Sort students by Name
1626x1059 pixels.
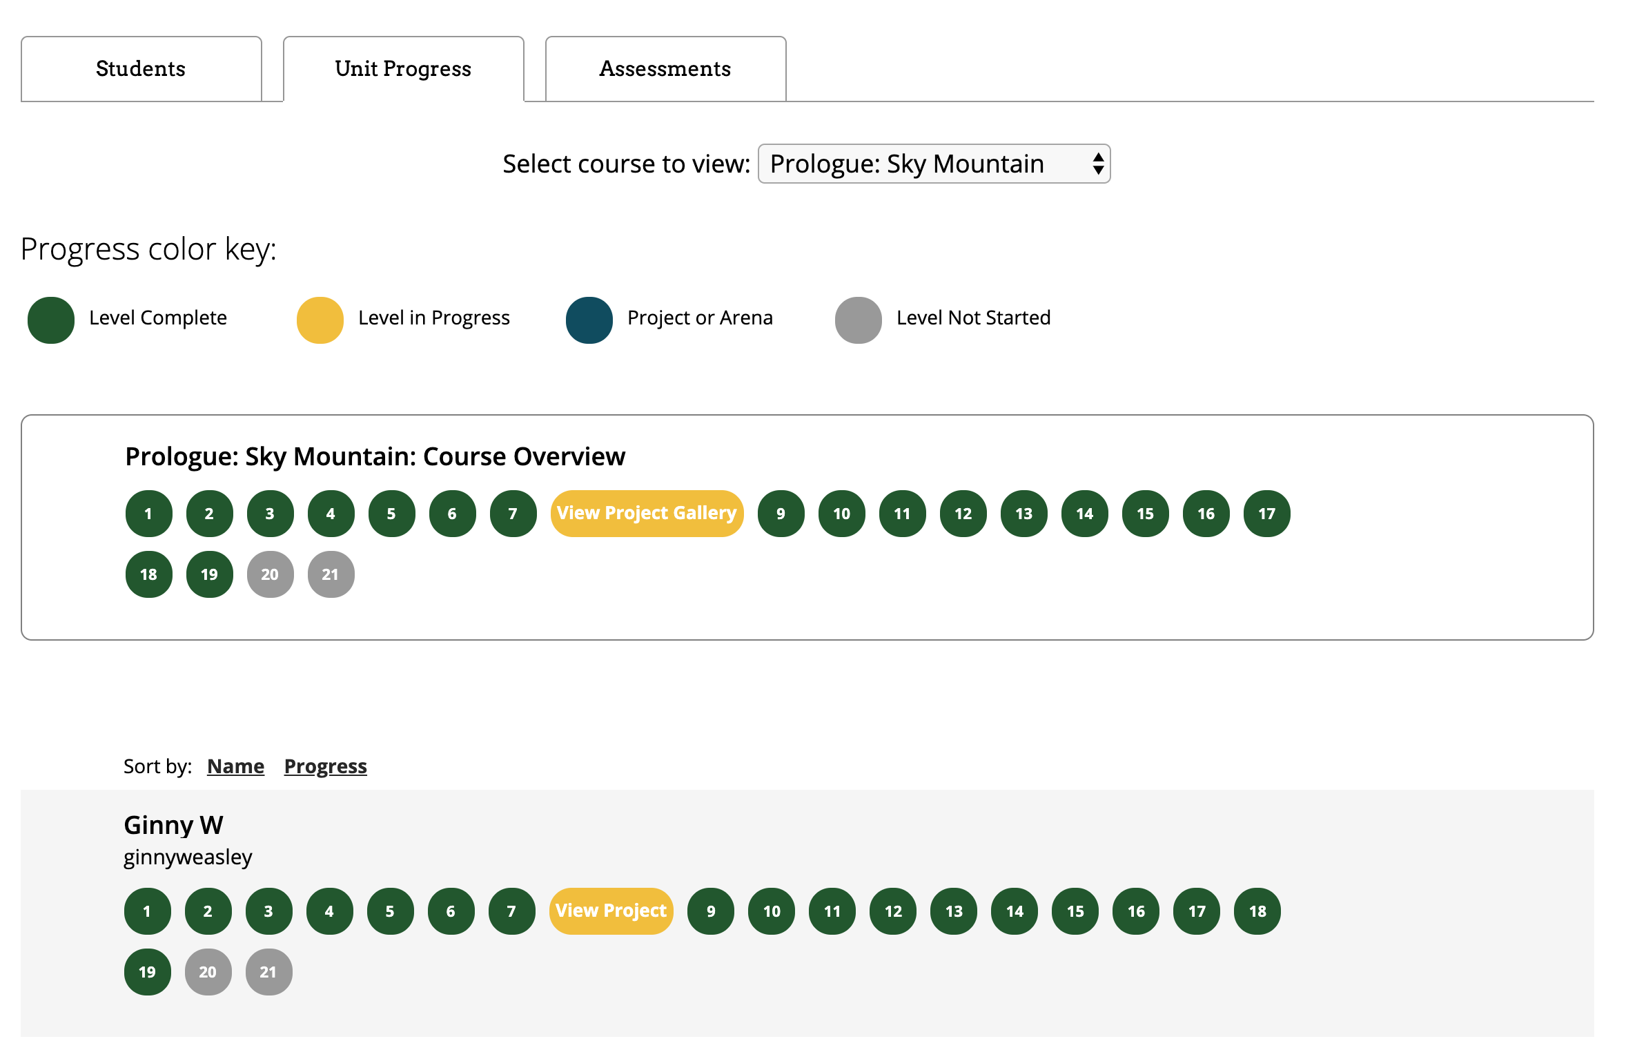pyautogui.click(x=235, y=766)
